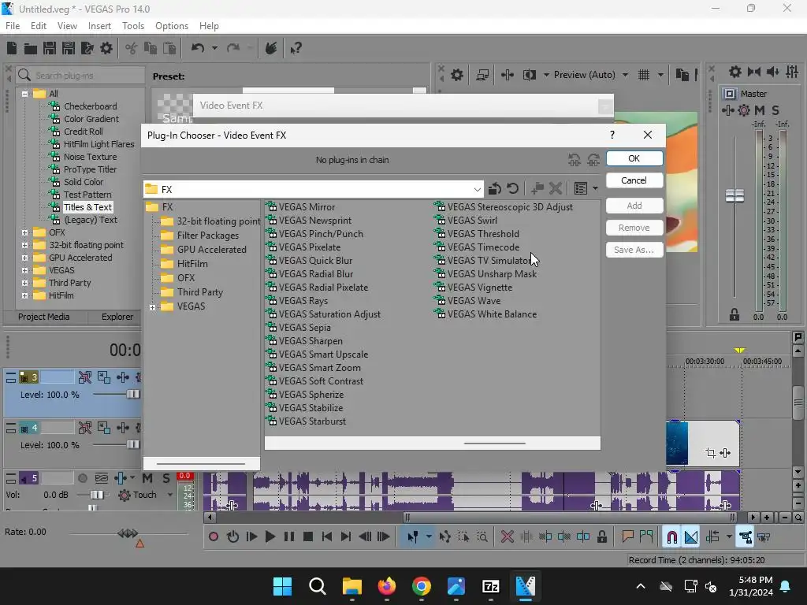Screen dimensions: 807x605
Task: Toggle Automatic Crossfades icon
Action: coord(691,537)
